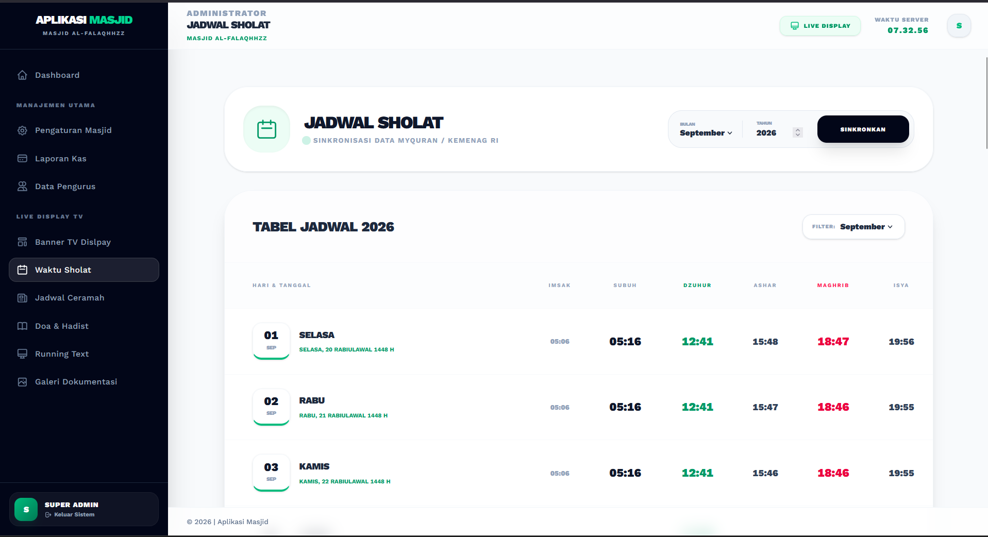Open the Filter September dropdown
Screen dimensions: 988x537
click(x=866, y=227)
